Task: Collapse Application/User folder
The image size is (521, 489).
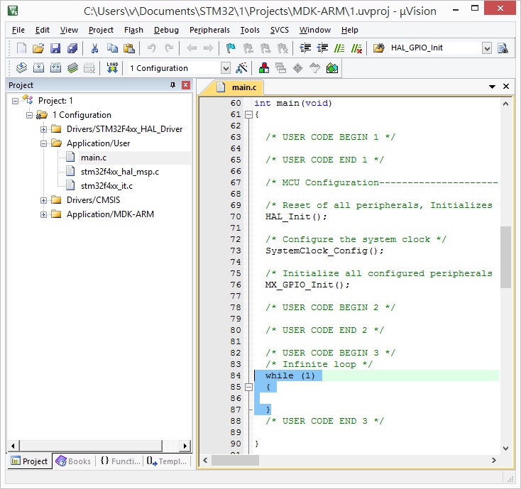Action: pyautogui.click(x=43, y=143)
